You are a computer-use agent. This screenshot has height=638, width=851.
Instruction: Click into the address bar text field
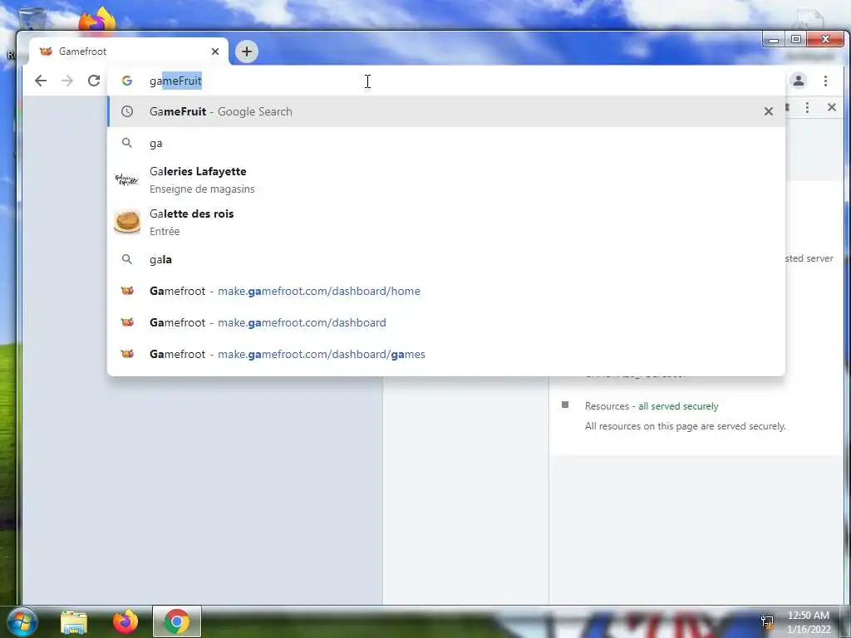(445, 81)
